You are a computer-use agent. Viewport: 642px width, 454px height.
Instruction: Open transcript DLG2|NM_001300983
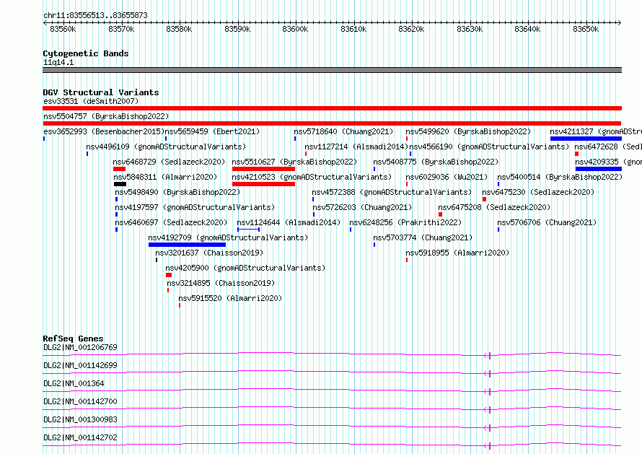coord(80,419)
